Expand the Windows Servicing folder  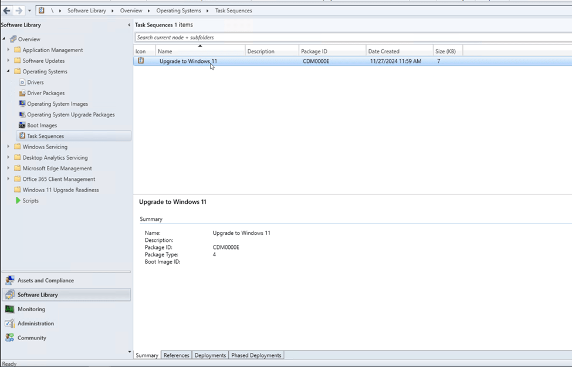[8, 147]
